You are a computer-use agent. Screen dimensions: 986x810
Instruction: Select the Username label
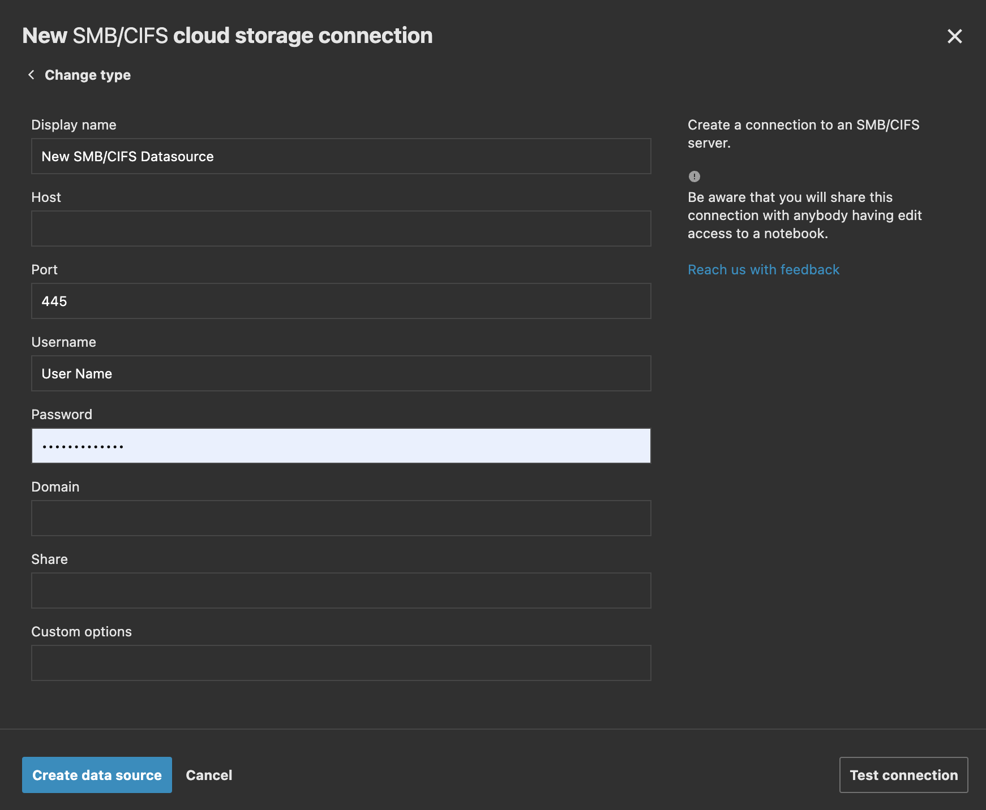pos(63,342)
